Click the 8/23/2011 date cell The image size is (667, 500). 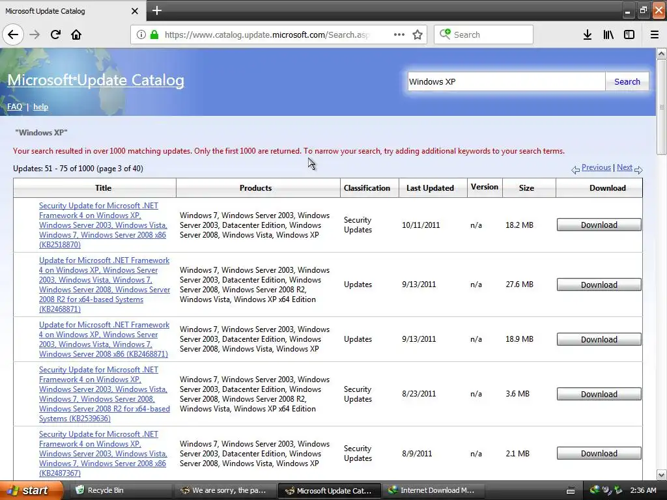pos(419,394)
